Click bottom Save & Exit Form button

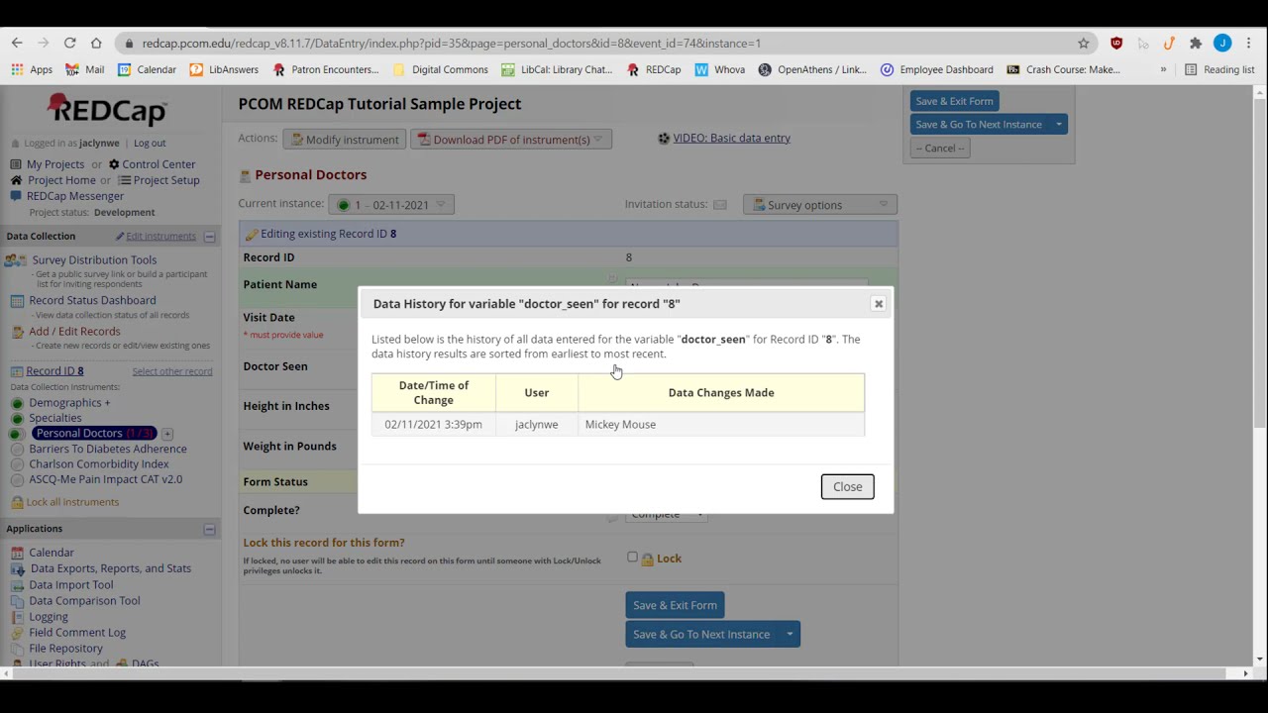(675, 605)
